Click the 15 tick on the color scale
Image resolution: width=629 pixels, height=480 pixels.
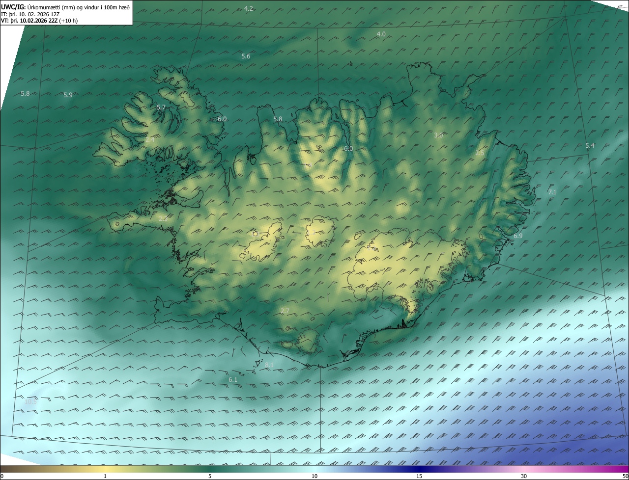(419, 476)
